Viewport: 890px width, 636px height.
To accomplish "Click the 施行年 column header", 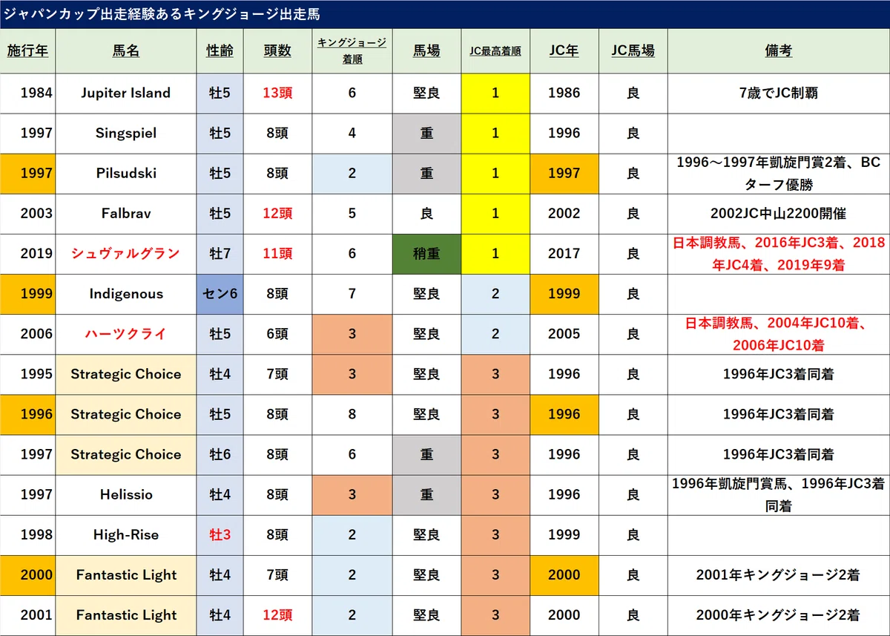I will click(27, 51).
